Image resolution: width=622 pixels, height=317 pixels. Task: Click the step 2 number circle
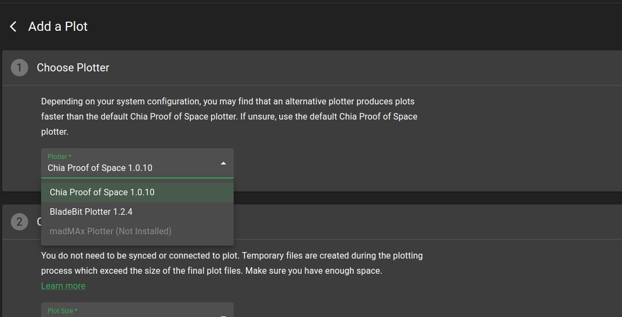(19, 222)
